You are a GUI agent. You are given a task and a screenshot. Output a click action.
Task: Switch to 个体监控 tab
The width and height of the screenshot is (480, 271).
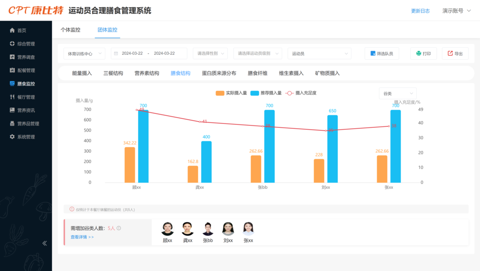point(71,30)
